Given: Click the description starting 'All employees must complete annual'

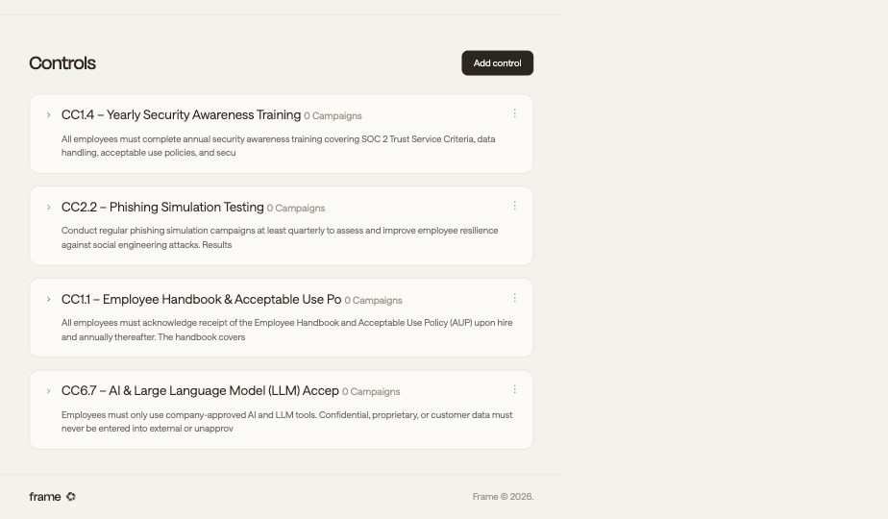Looking at the screenshot, I should [x=279, y=146].
